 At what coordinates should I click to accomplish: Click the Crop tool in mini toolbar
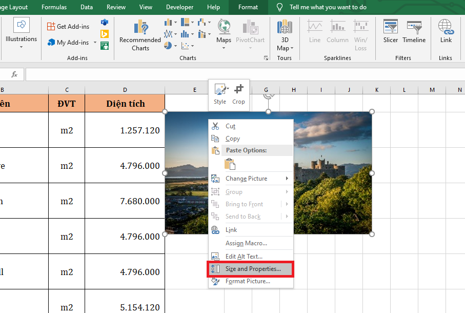pyautogui.click(x=238, y=94)
